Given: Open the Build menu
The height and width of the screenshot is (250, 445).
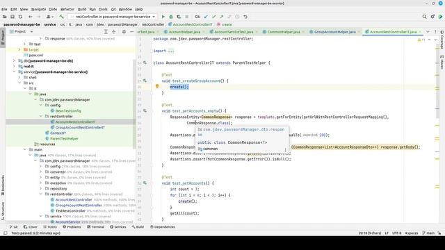Looking at the screenshot, I should (x=82, y=9).
